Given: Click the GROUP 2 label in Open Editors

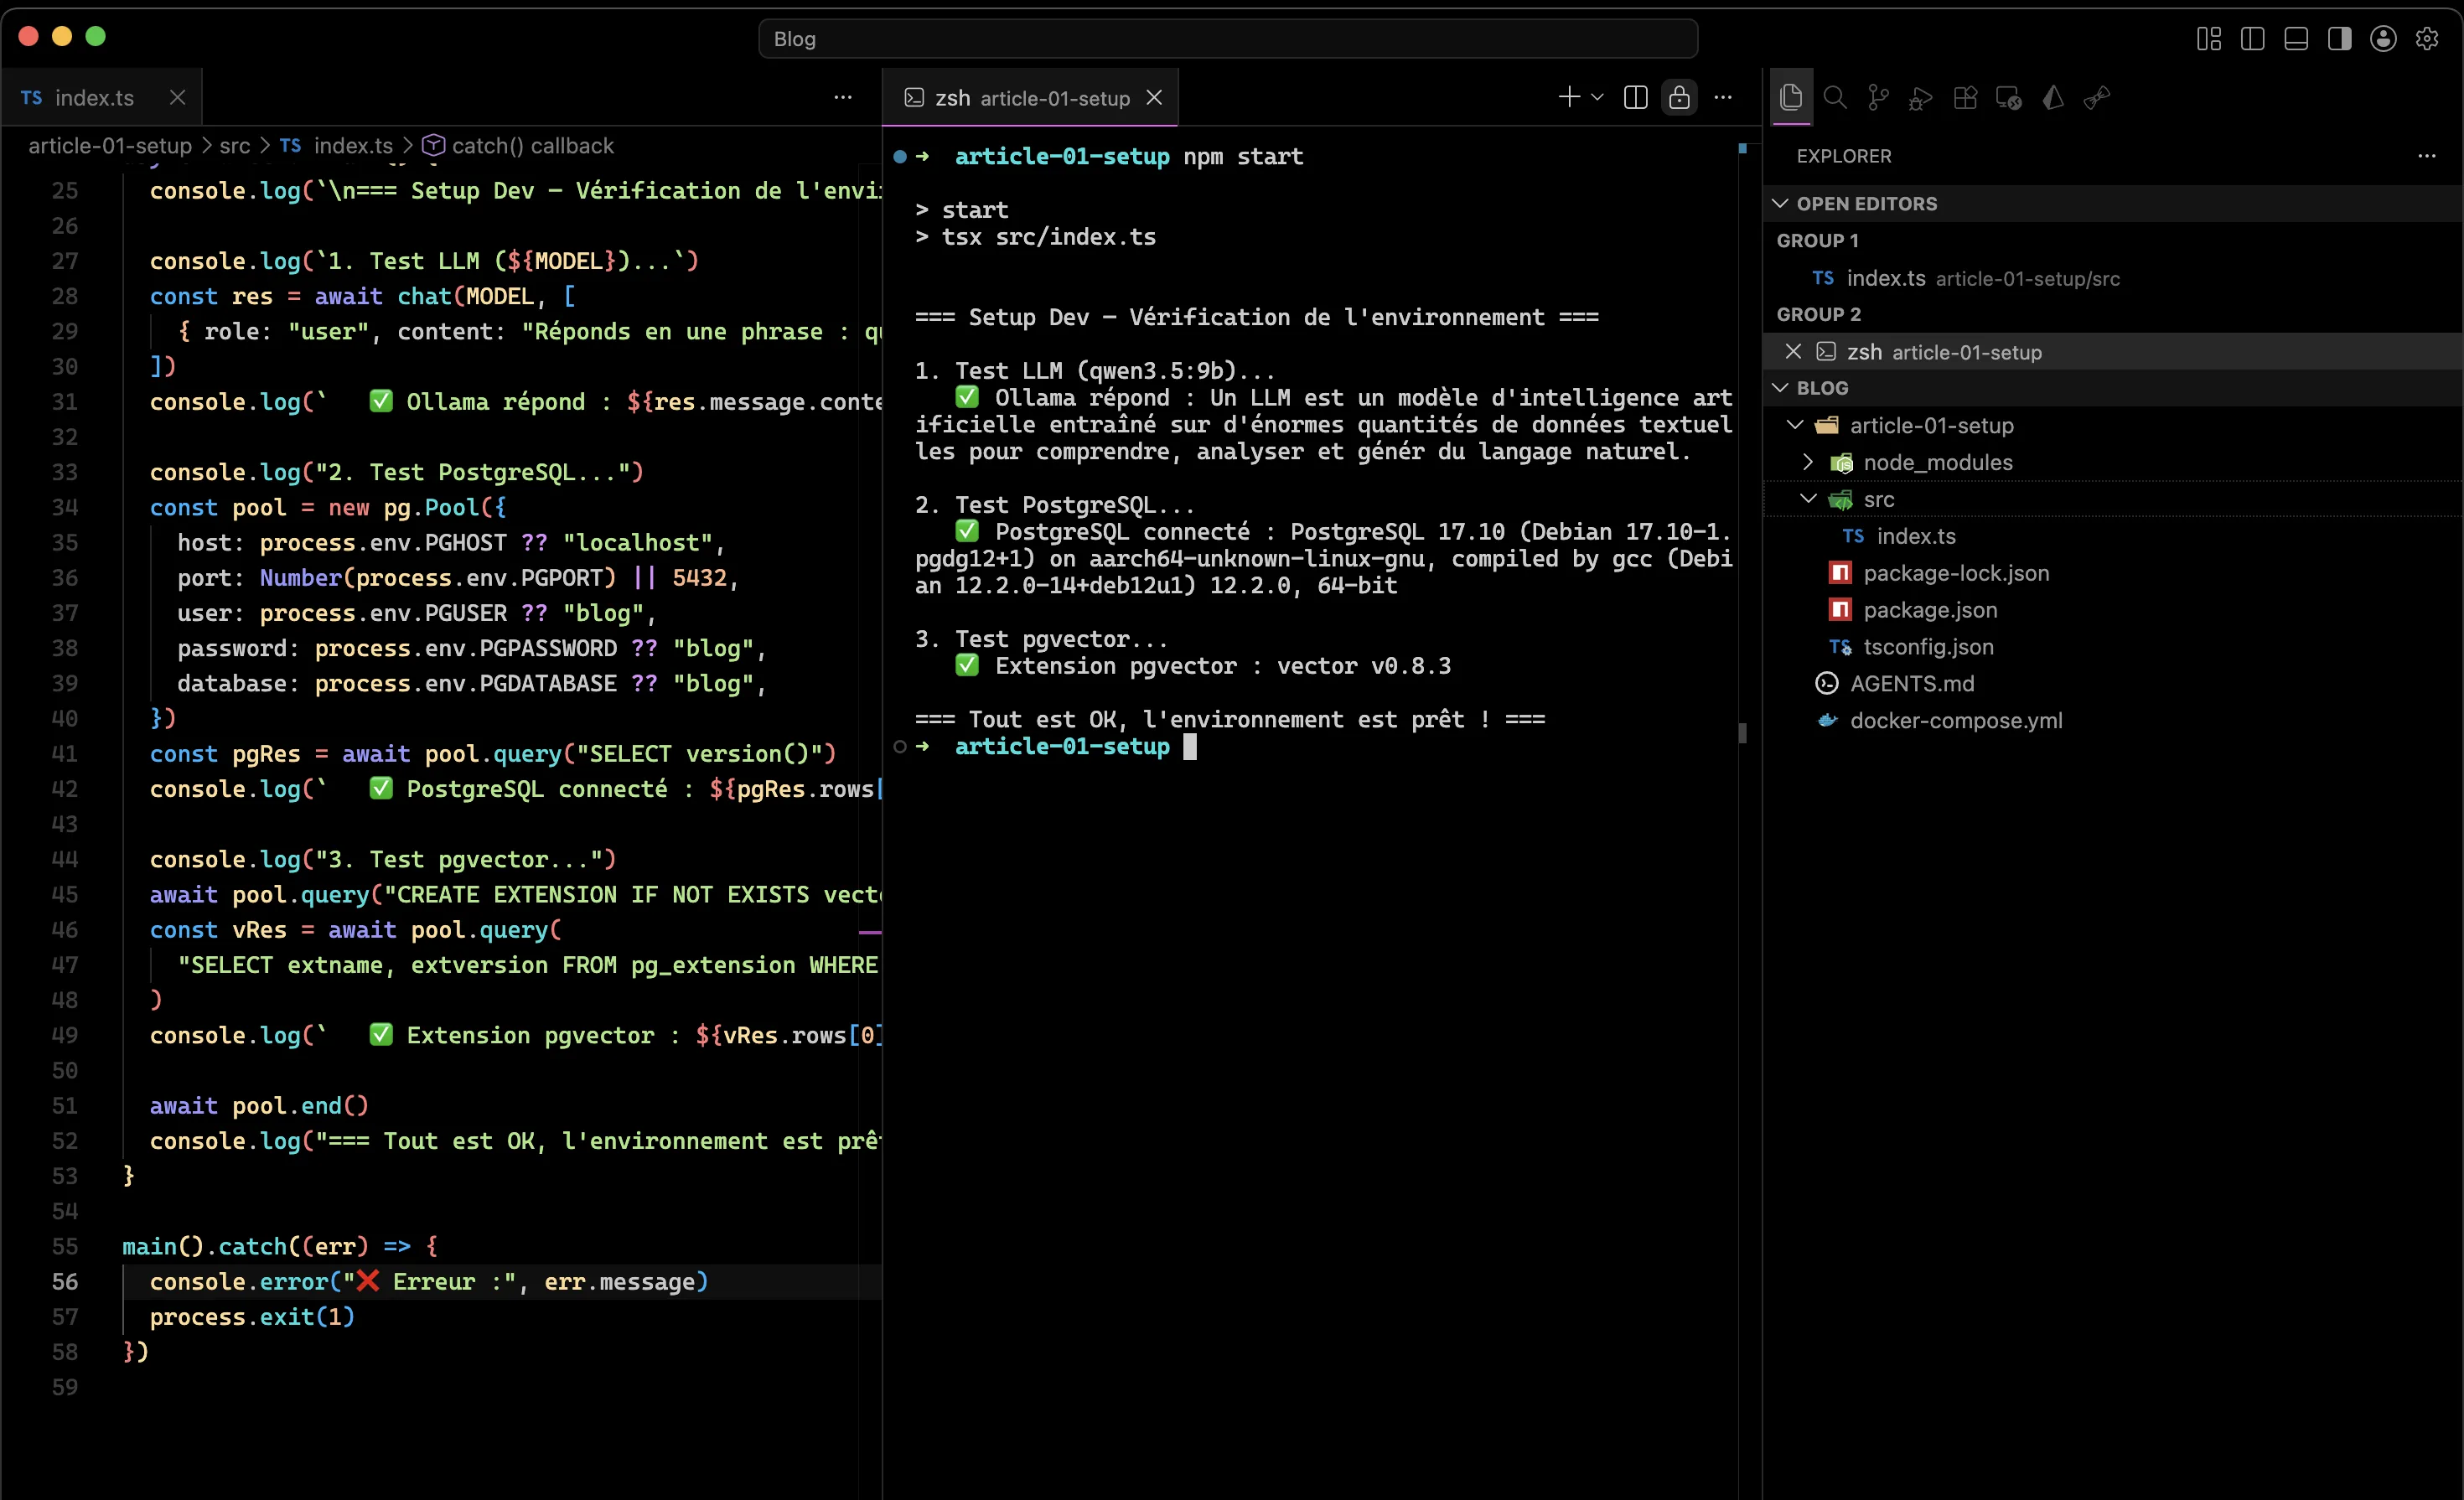Looking at the screenshot, I should pos(1818,314).
